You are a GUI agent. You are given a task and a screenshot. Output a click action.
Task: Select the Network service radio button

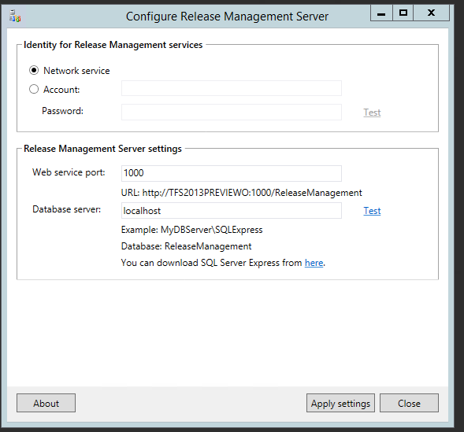tap(34, 70)
